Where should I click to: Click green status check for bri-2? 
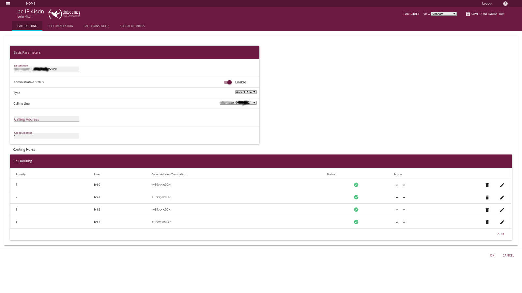pos(356,210)
